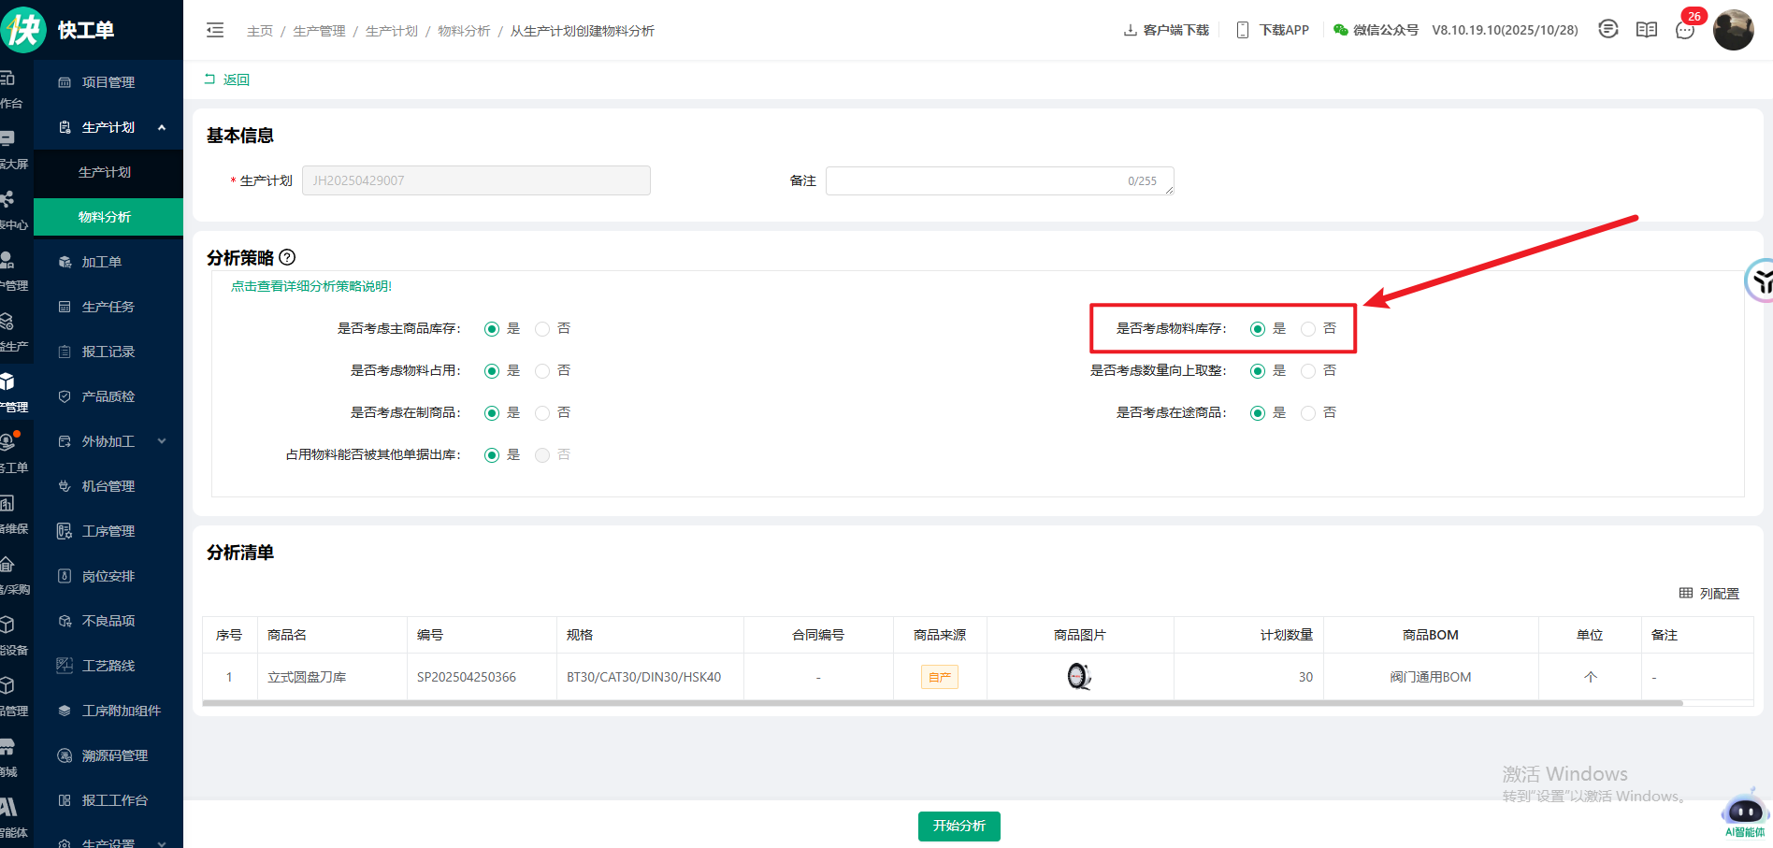Collapse the sidebar with the hamburger menu icon
This screenshot has width=1773, height=848.
[215, 30]
